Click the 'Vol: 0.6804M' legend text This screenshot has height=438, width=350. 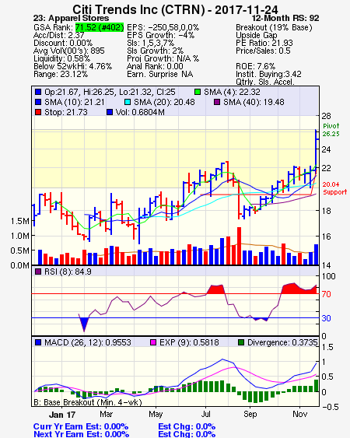140,112
